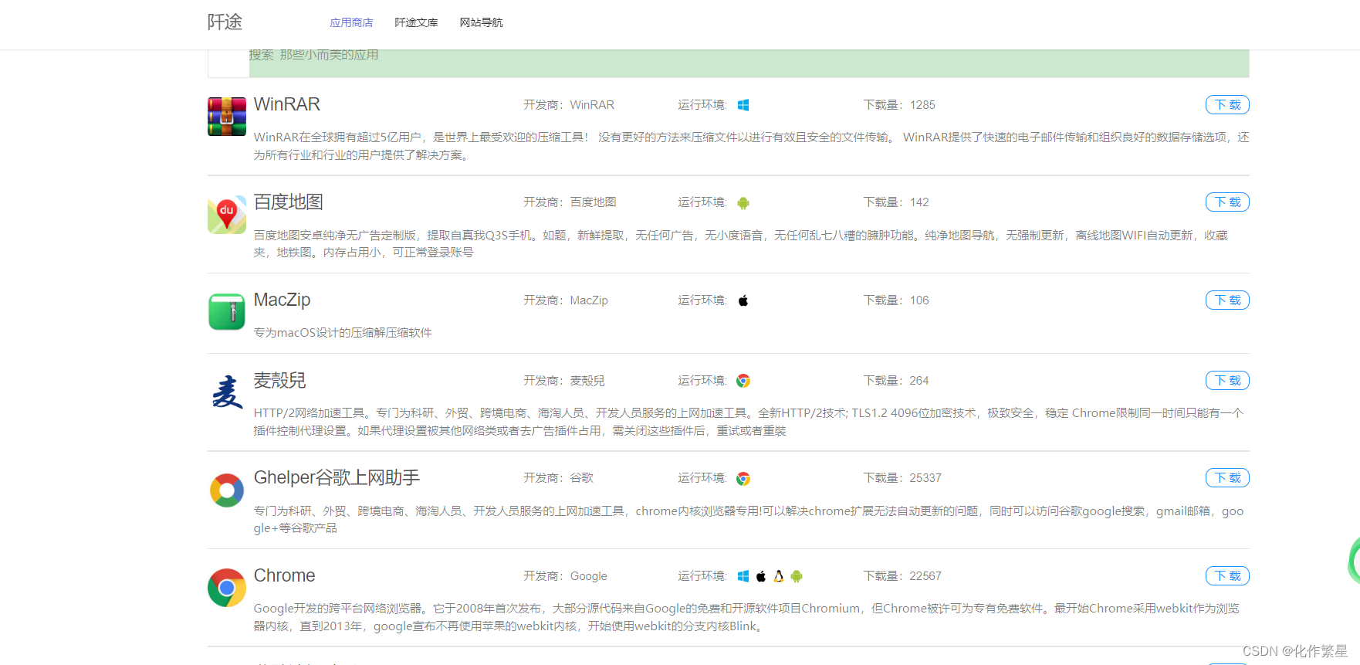Click the text 开发商: 百度地图
Image resolution: width=1360 pixels, height=665 pixels.
pyautogui.click(x=570, y=202)
